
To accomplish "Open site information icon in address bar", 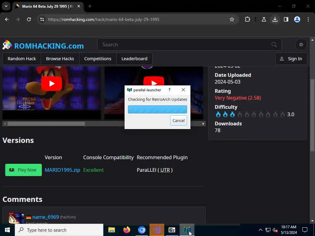I will tap(42, 19).
